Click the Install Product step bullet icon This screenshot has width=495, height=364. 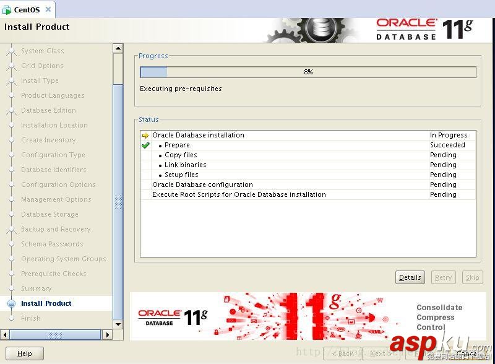click(11, 304)
